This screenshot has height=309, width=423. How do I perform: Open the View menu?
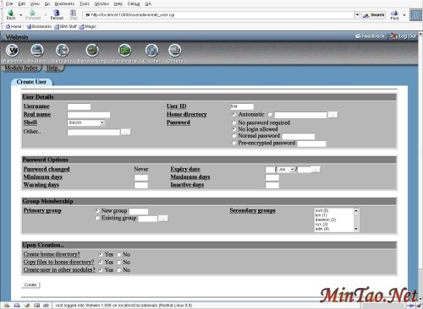(x=35, y=3)
